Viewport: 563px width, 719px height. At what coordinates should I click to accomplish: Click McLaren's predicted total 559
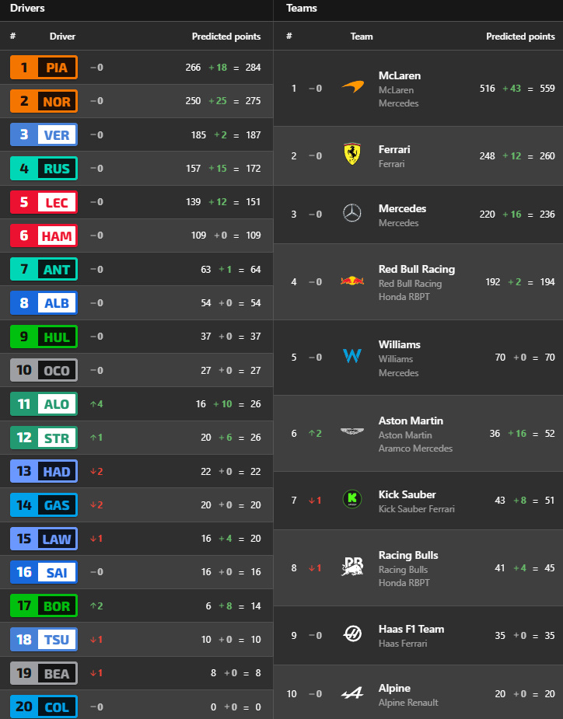point(547,88)
